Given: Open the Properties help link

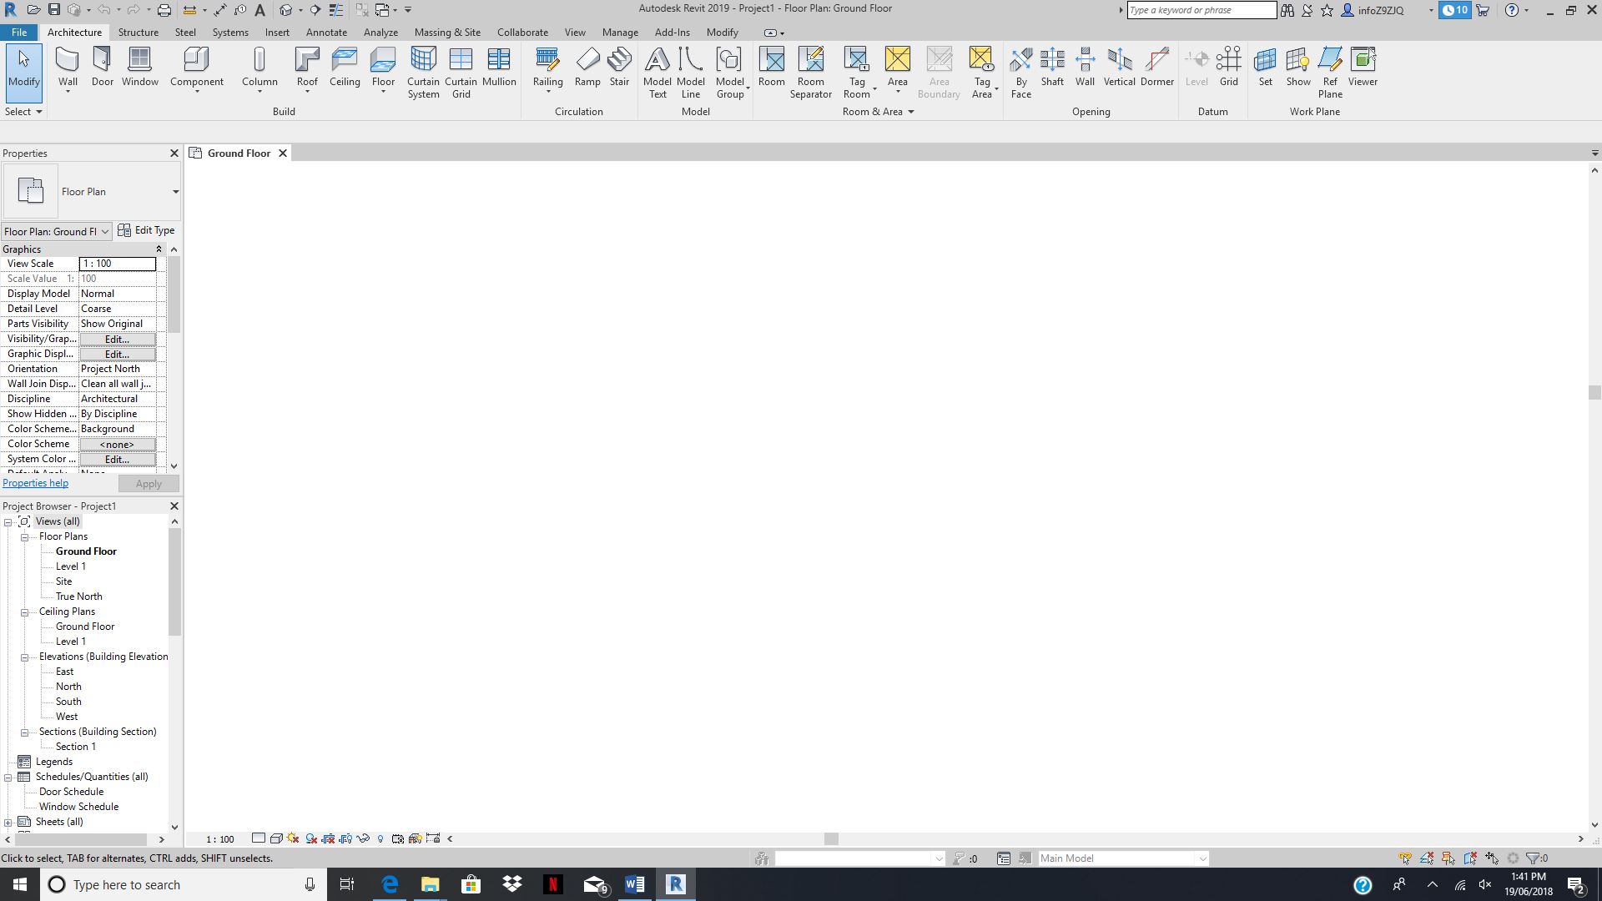Looking at the screenshot, I should click(x=35, y=482).
